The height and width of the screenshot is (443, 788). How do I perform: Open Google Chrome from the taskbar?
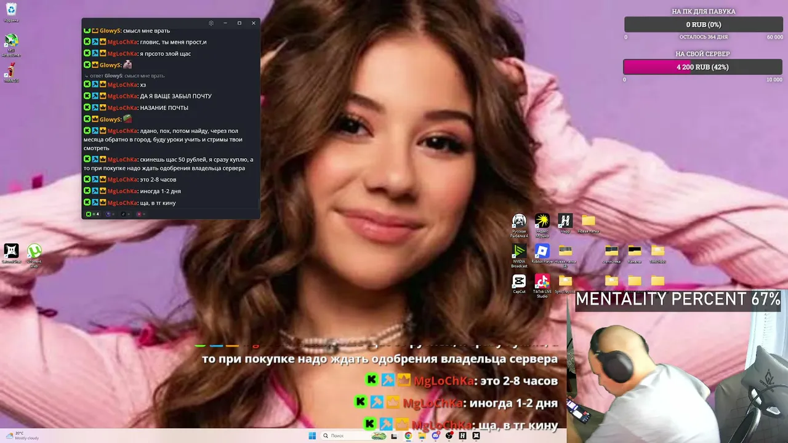408,436
